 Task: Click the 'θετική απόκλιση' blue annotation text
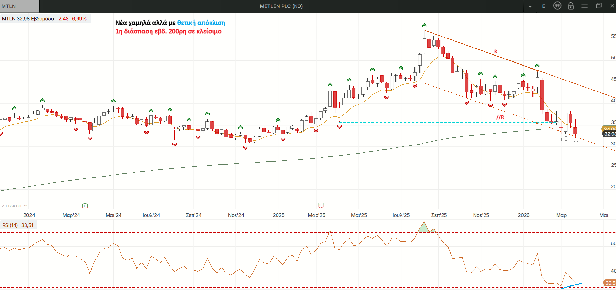pos(201,23)
